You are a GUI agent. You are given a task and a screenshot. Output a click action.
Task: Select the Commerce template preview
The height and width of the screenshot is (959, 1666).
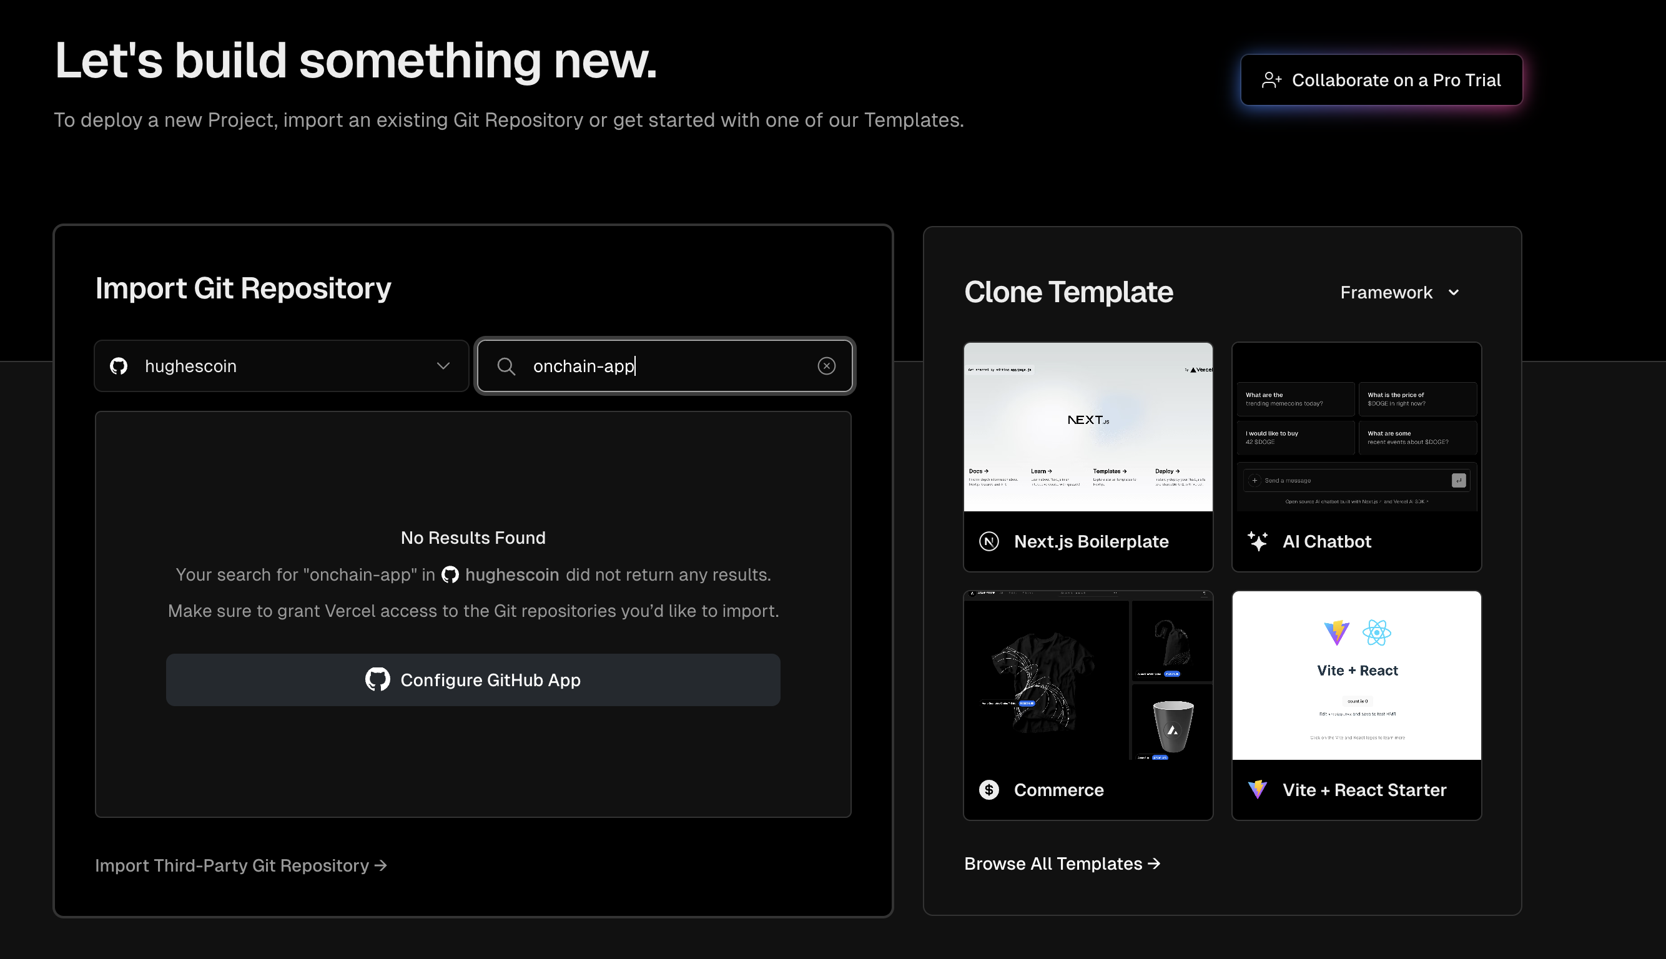tap(1088, 675)
